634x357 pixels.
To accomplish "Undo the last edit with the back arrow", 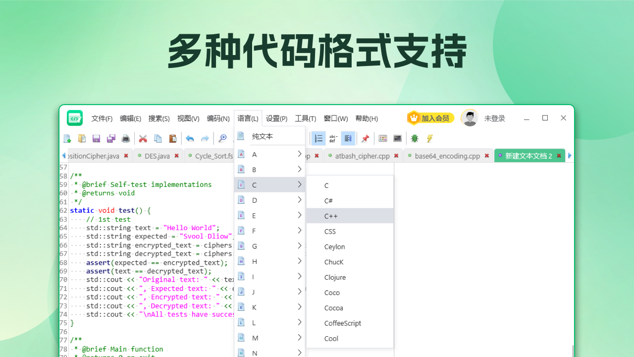I will tap(190, 138).
